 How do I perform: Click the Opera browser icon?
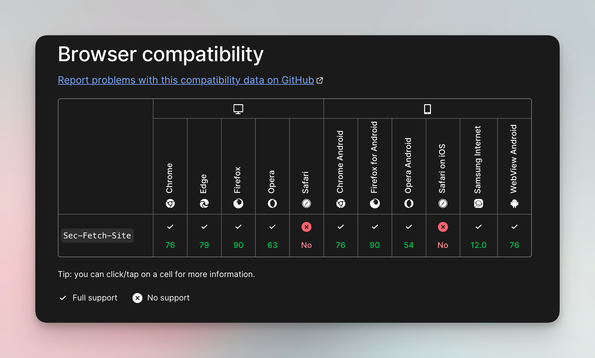click(272, 203)
